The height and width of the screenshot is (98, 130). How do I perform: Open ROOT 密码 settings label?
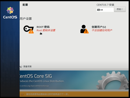click(43, 27)
